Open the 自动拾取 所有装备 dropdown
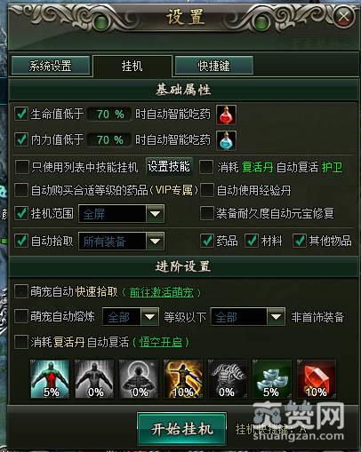 pyautogui.click(x=121, y=242)
